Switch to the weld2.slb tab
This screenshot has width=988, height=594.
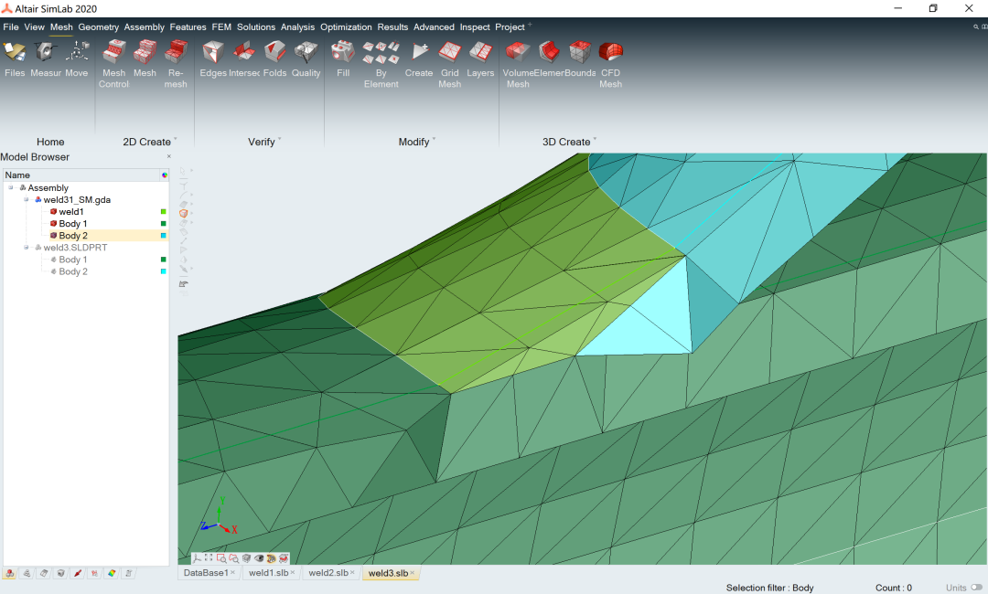(x=328, y=573)
